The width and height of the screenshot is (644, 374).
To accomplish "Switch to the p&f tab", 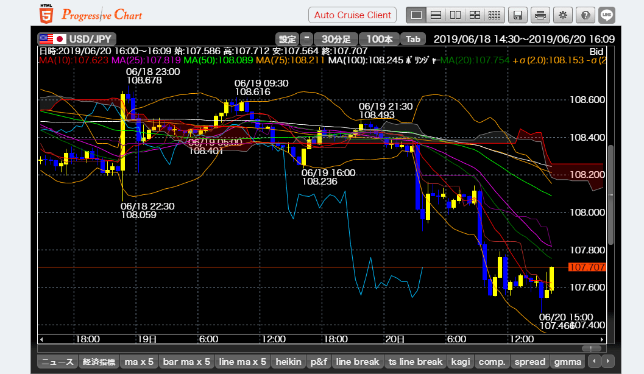I will (319, 362).
